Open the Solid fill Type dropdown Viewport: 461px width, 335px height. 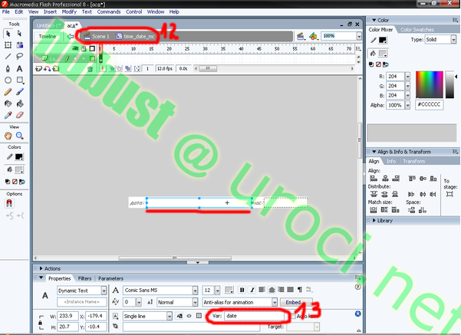(453, 39)
